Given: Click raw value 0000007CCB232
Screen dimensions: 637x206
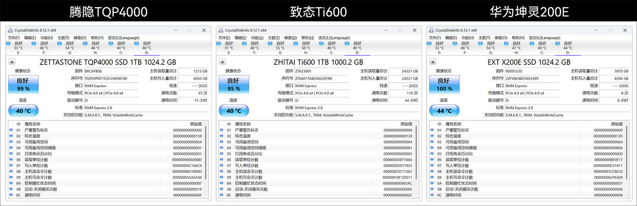Looking at the screenshot, I should pyautogui.click(x=608, y=172).
